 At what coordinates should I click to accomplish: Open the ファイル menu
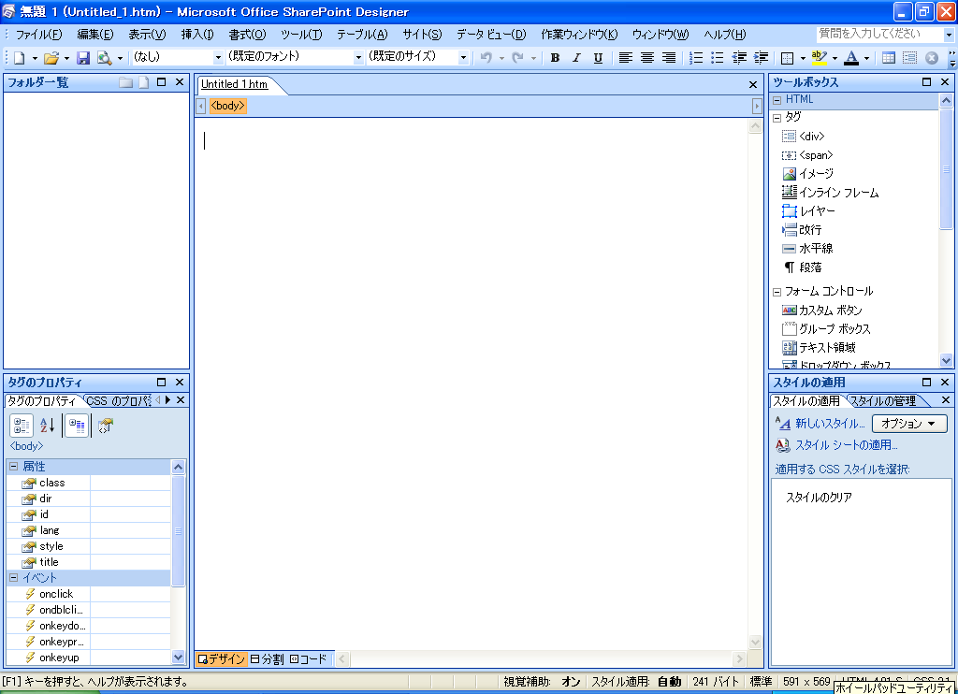pos(38,35)
